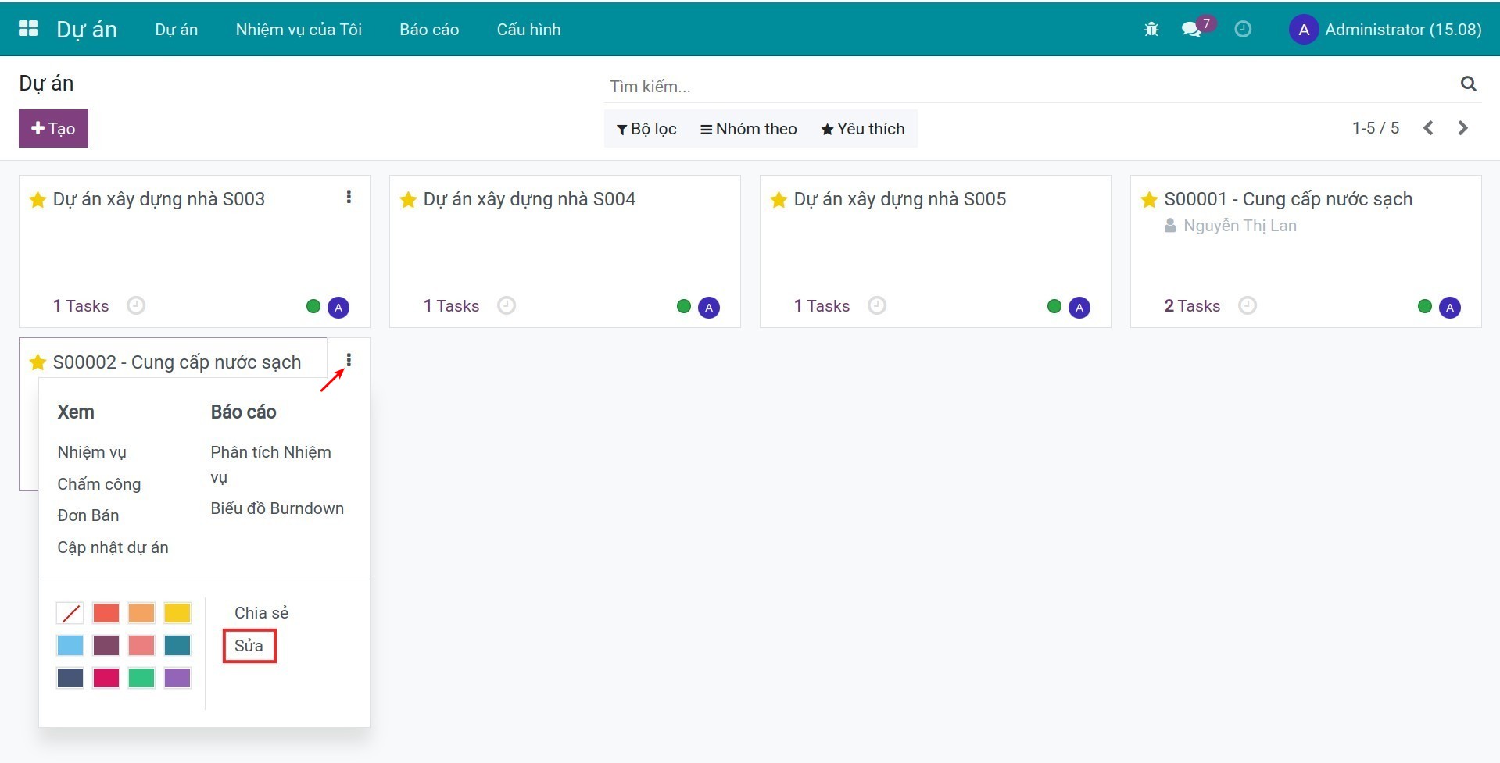
Task: Go to next page arrow
Action: (1462, 128)
